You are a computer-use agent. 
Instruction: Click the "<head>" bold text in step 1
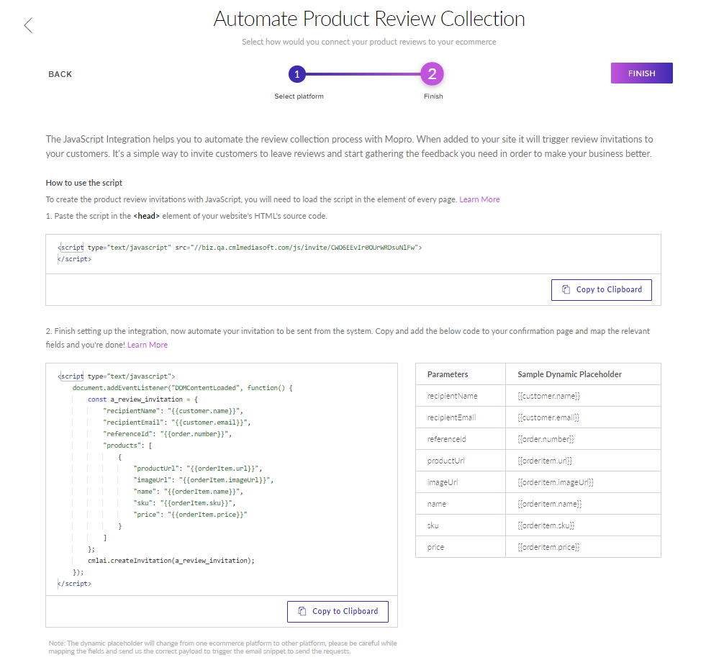click(x=146, y=216)
